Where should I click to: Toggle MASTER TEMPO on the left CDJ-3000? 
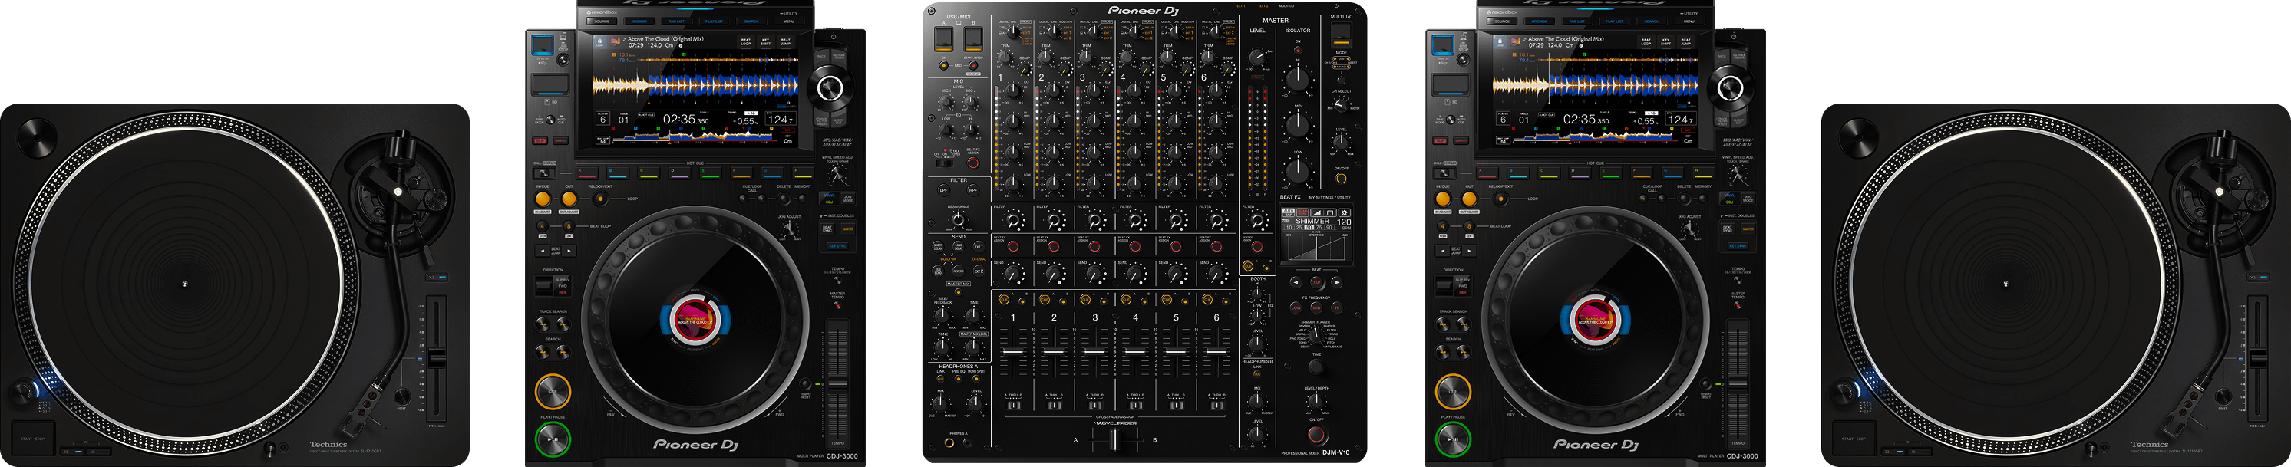pyautogui.click(x=837, y=304)
